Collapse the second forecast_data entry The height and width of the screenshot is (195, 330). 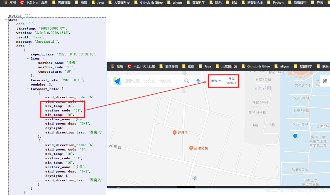[35, 141]
